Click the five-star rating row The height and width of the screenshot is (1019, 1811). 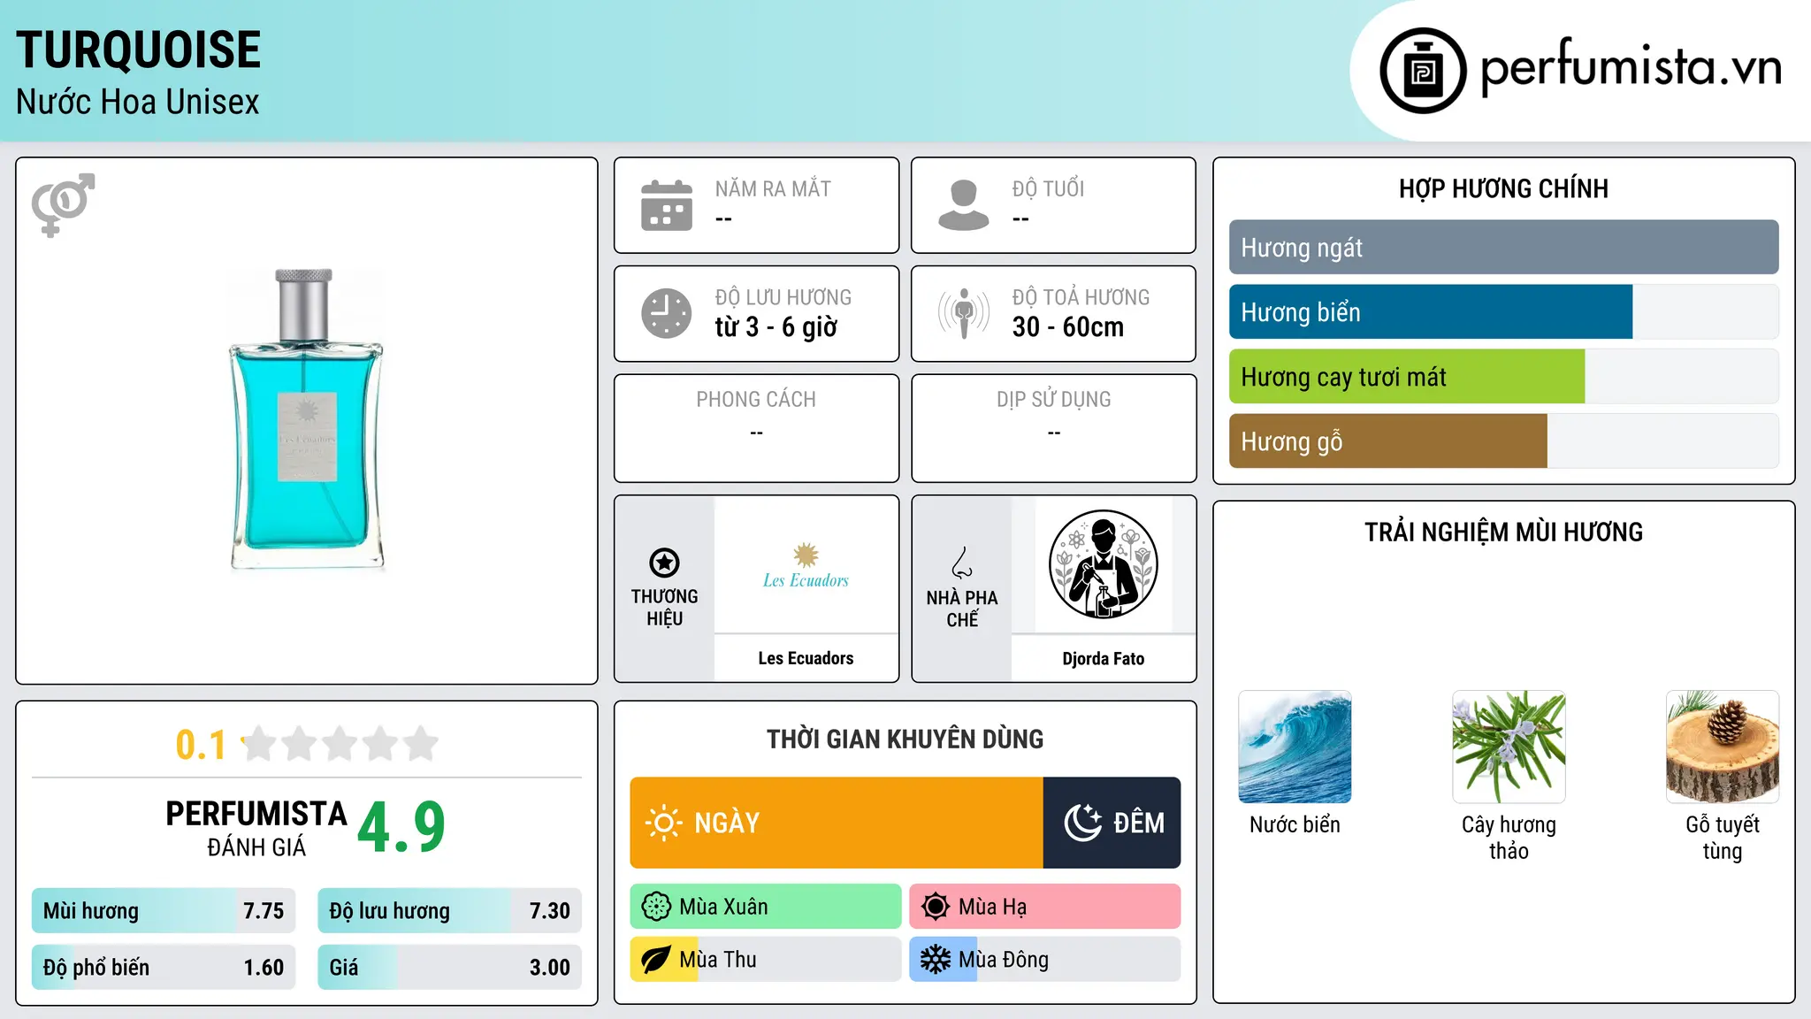click(340, 744)
